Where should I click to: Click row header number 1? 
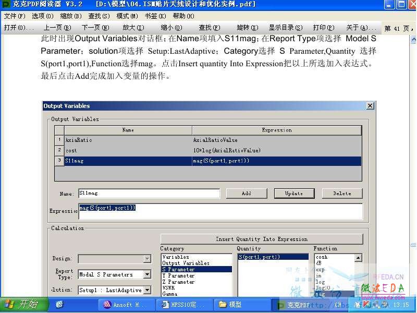tap(59, 140)
